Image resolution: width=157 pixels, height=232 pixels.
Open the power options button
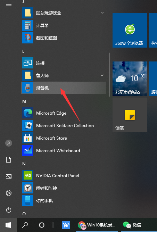9,210
